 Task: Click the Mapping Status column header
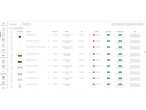(x=120, y=32)
